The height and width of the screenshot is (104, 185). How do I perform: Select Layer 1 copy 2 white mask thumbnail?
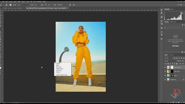[x=172, y=67]
